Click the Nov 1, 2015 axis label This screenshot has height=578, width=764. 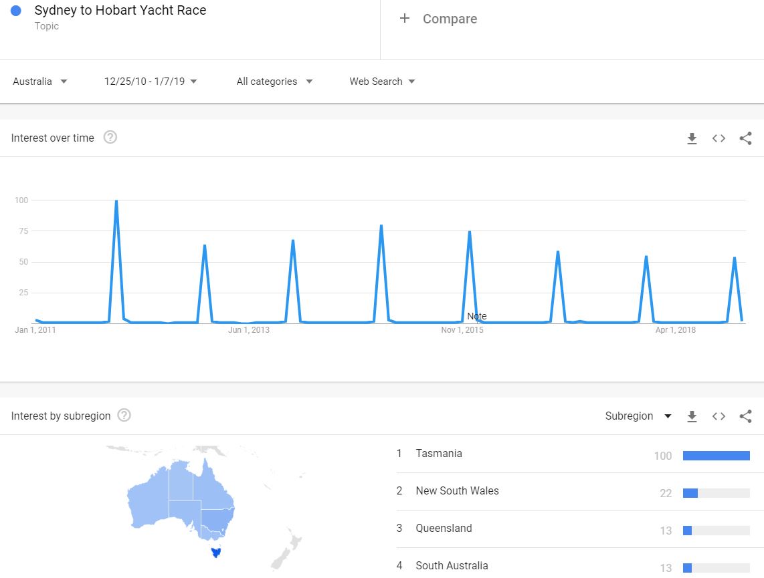(x=462, y=330)
